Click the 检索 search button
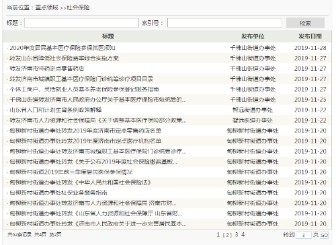 305,23
